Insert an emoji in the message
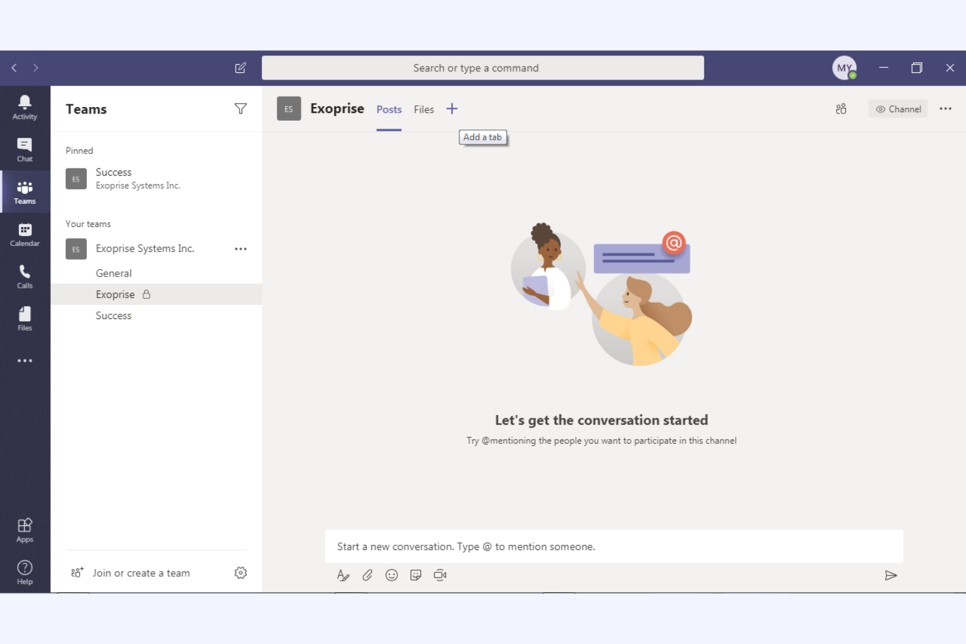The image size is (966, 644). pyautogui.click(x=391, y=575)
